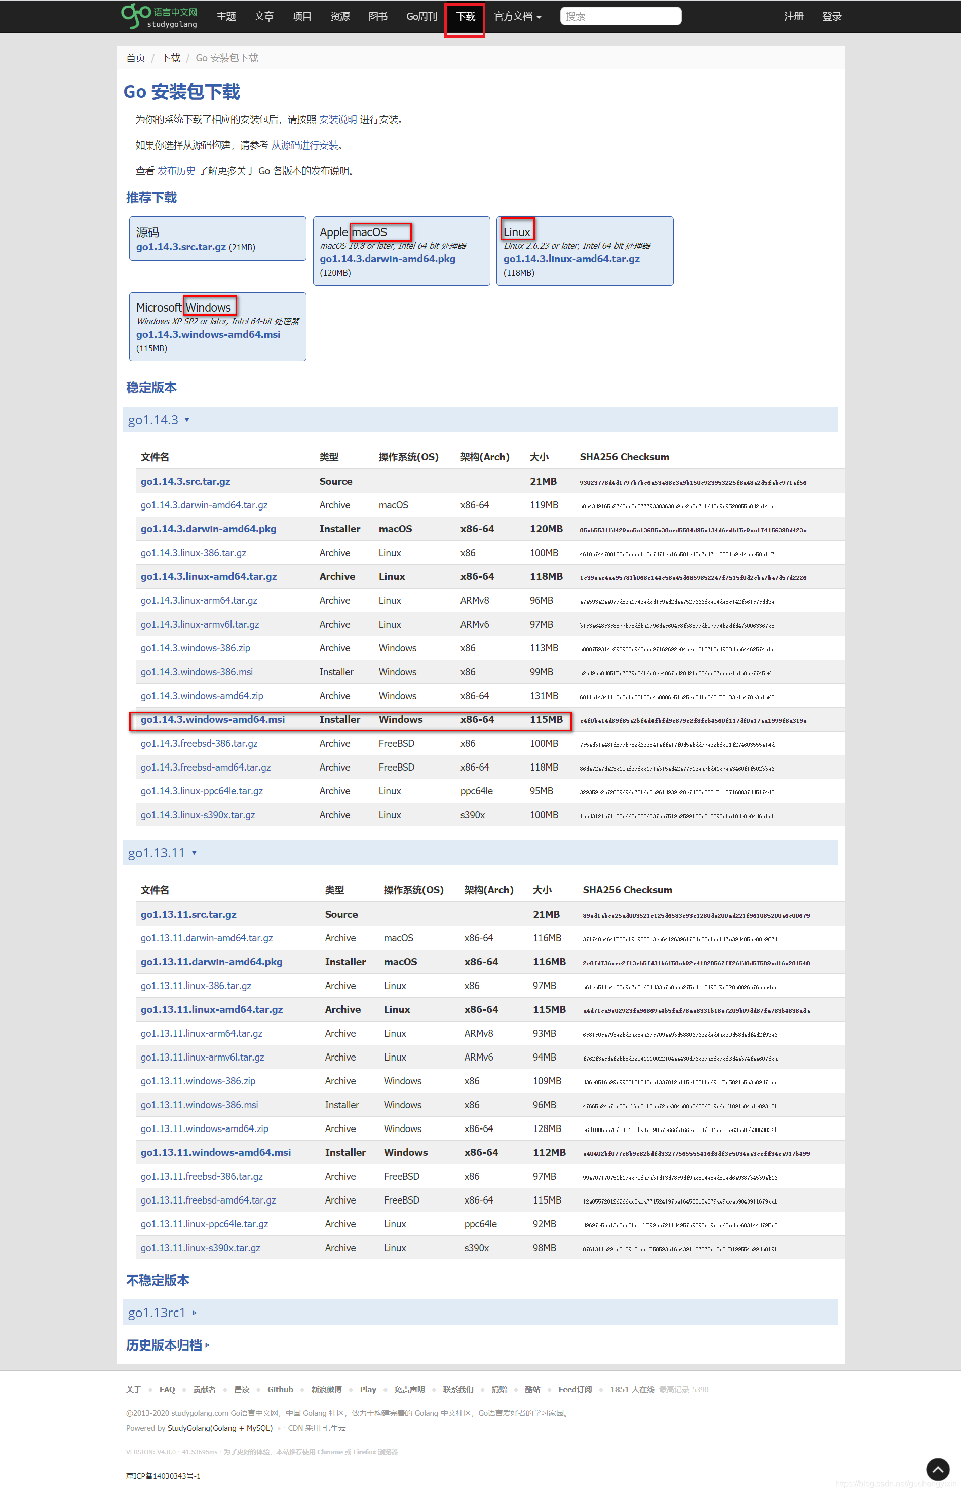Viewport: 961px width, 1493px height.
Task: Open the Github footer link
Action: 280,1390
